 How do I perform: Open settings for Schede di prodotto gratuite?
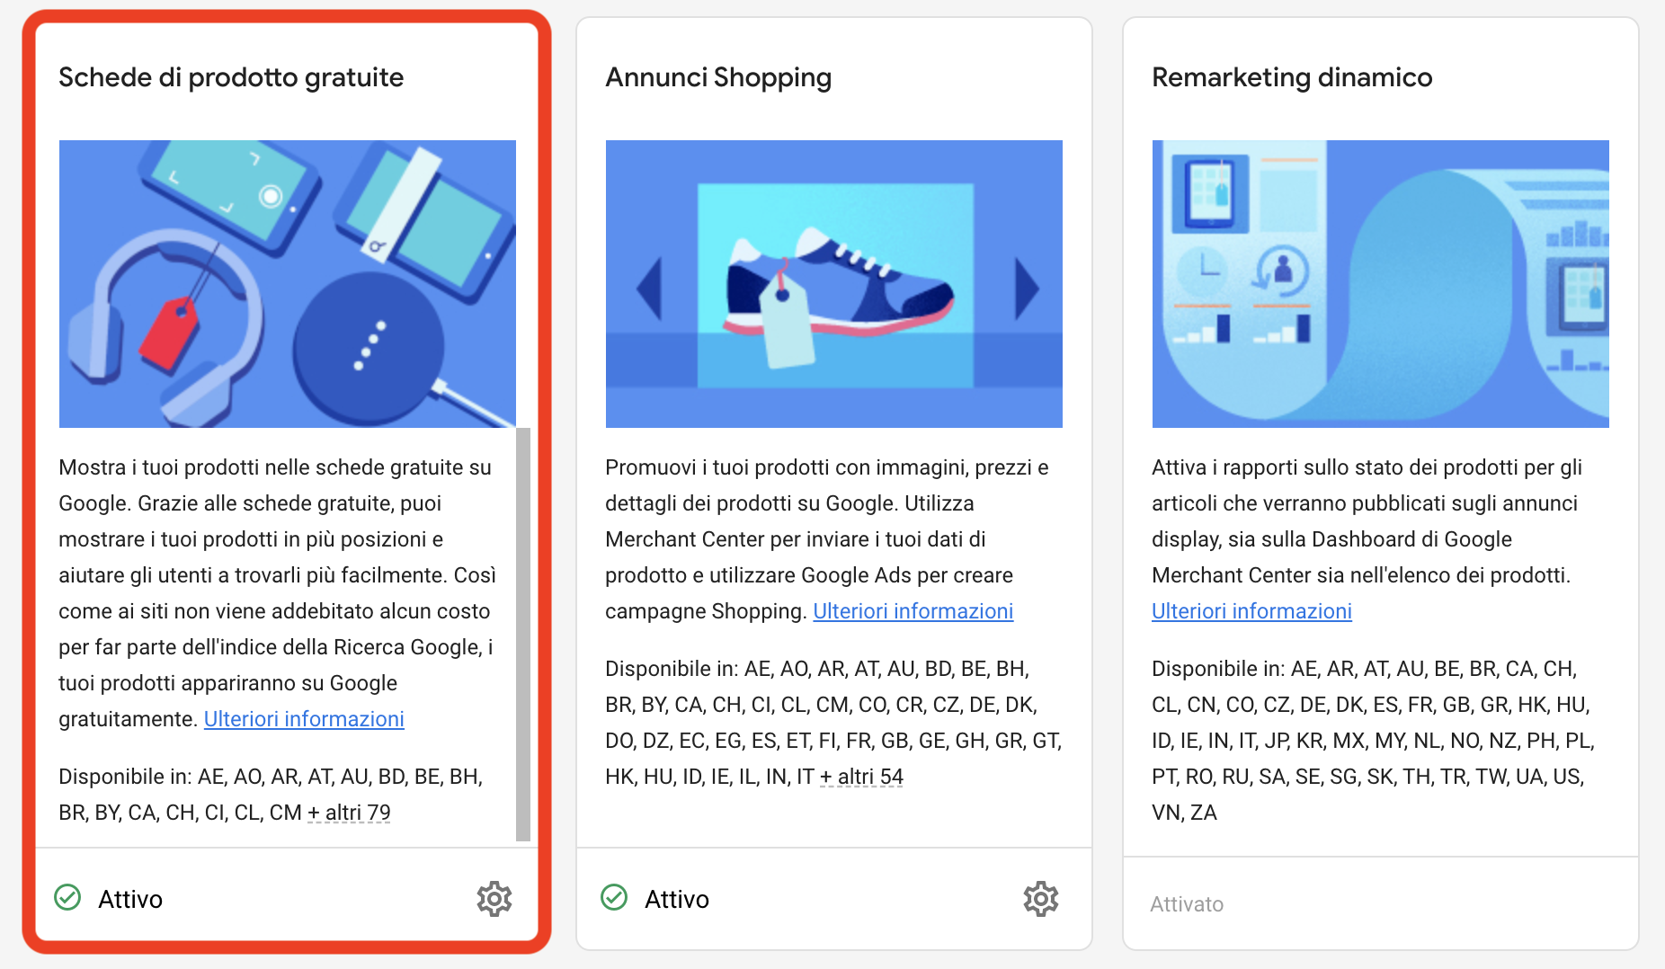(494, 899)
